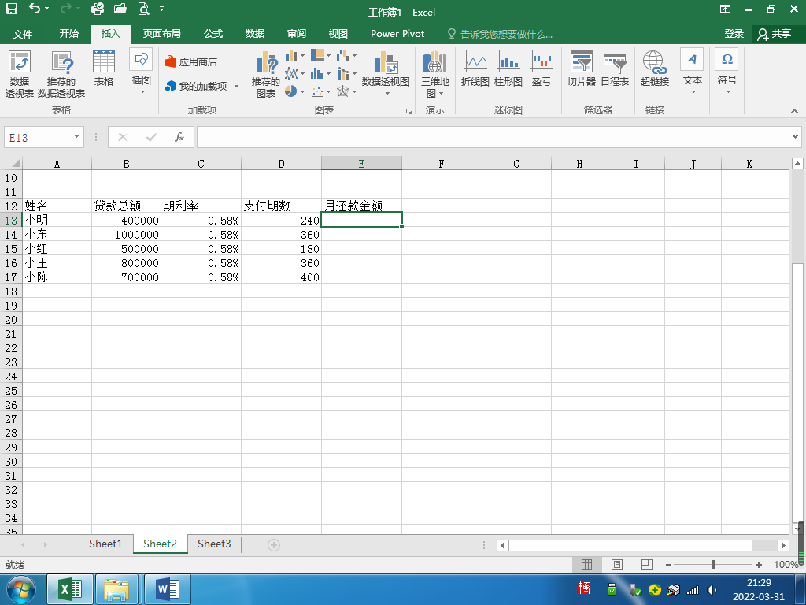806x605 pixels.
Task: Select column E header
Action: pos(361,164)
